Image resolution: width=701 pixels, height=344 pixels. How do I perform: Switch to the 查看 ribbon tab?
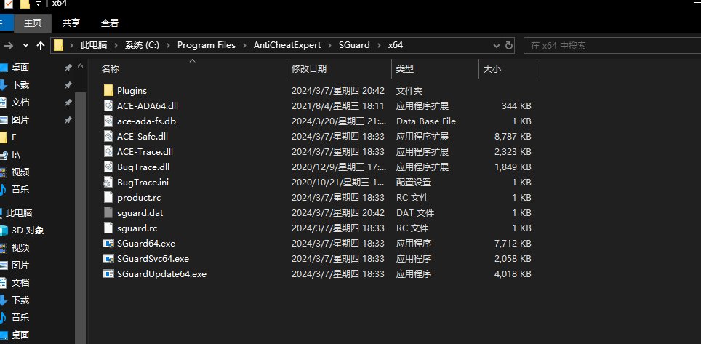tap(110, 23)
